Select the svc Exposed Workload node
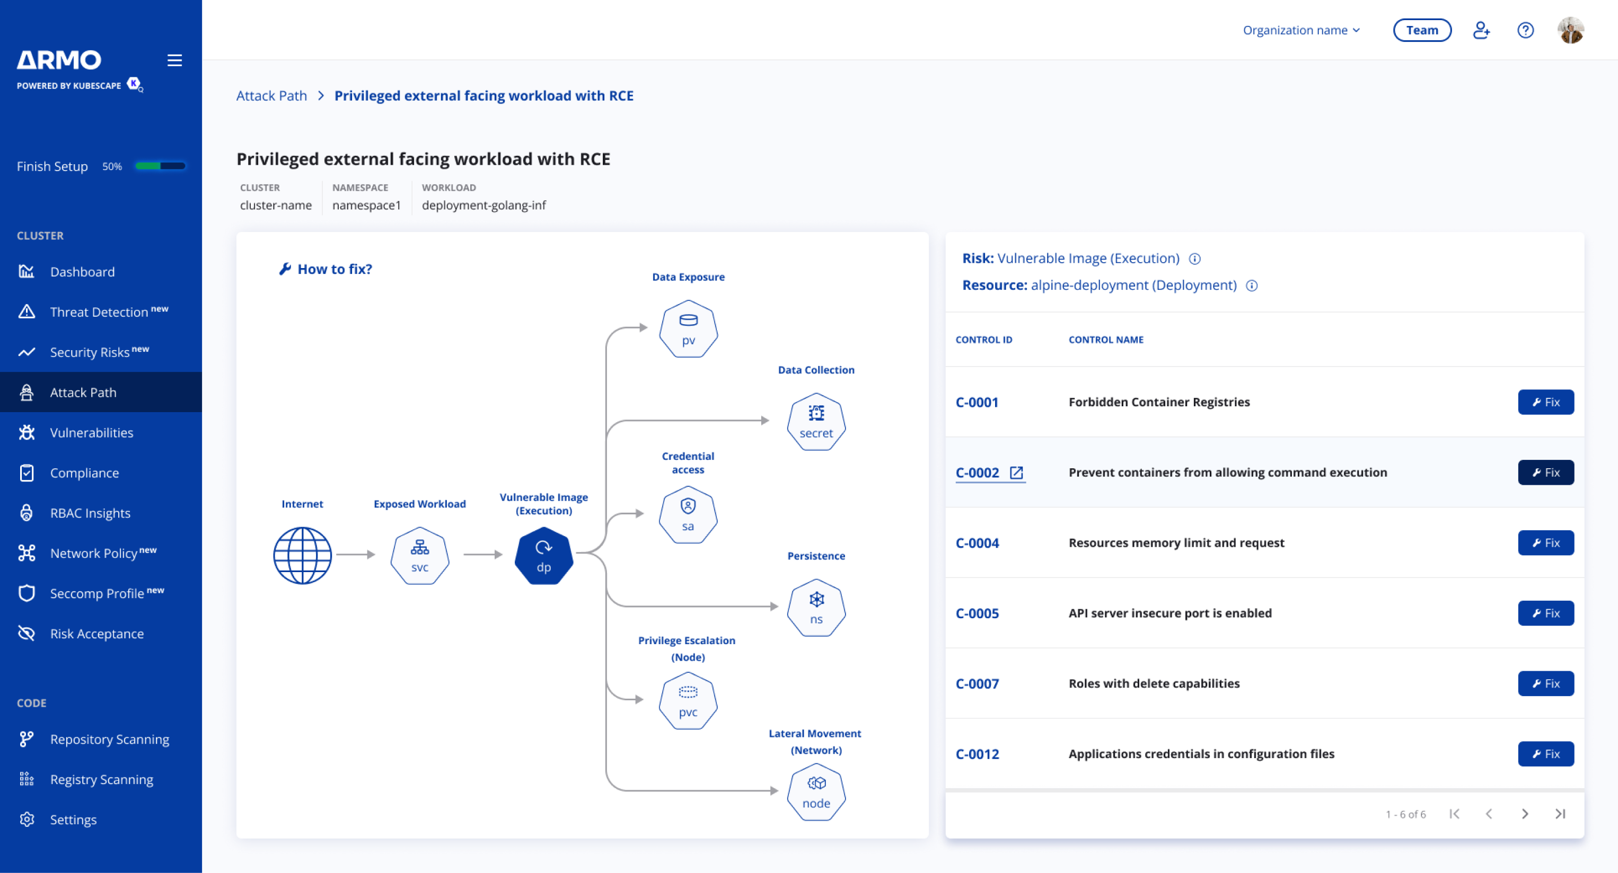The width and height of the screenshot is (1618, 873). [x=419, y=556]
